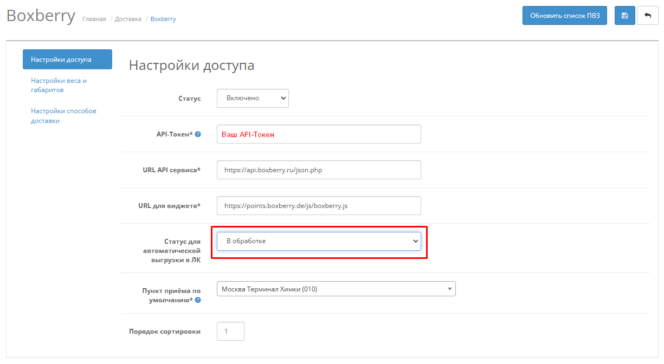Click the save floppy-disk icon button
Screen dimensions: 664x364
point(624,16)
